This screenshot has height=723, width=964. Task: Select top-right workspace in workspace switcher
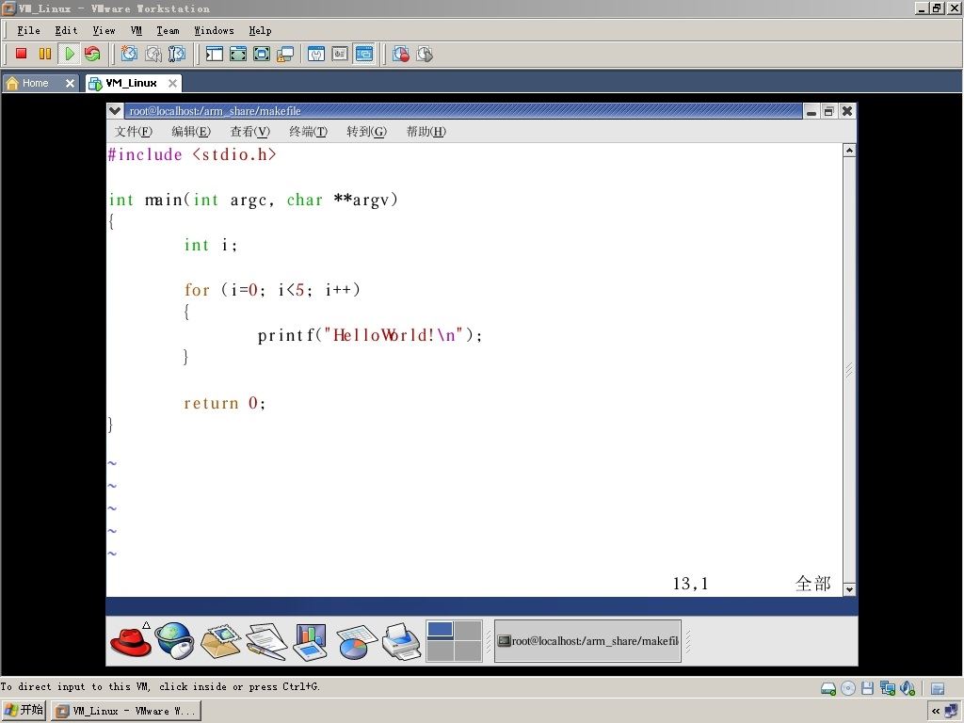pyautogui.click(x=468, y=630)
